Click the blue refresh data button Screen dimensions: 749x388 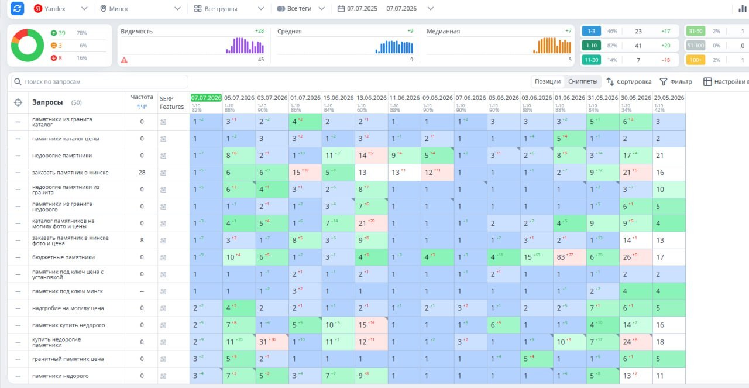[x=18, y=9]
